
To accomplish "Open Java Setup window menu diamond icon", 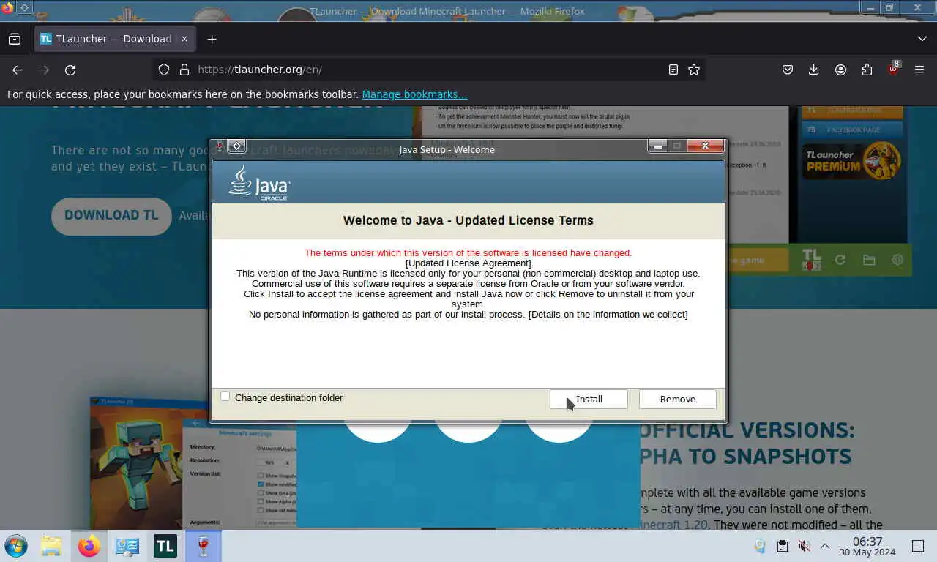I will [236, 146].
